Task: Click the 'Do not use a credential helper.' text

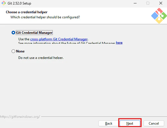Action: tap(41, 58)
